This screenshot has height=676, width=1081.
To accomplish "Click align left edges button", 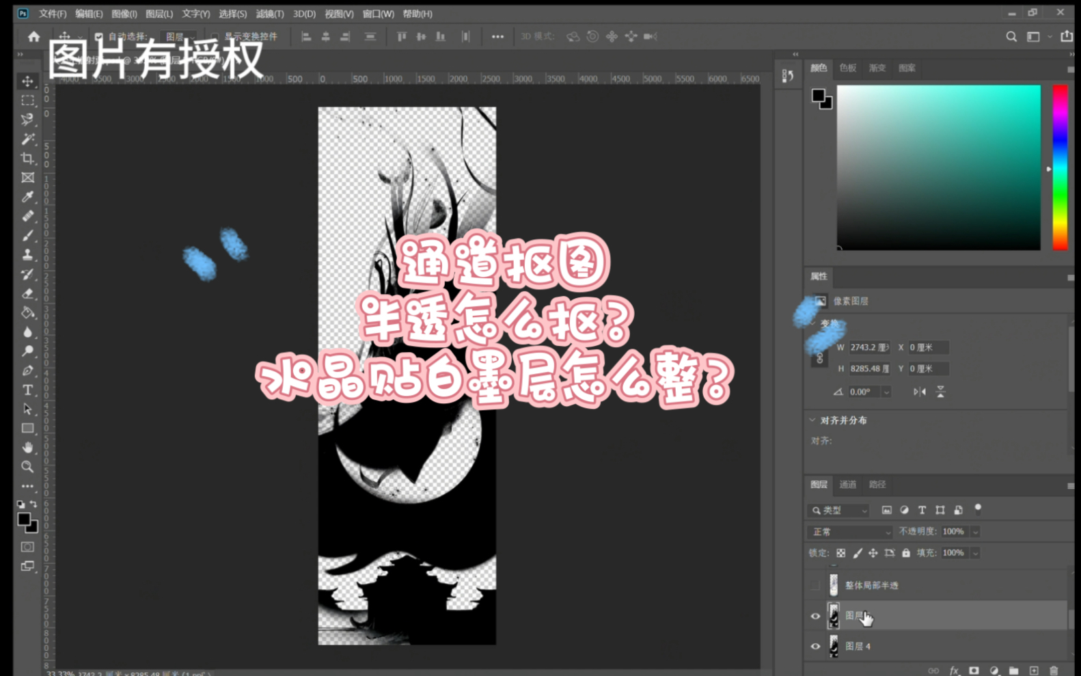I will pyautogui.click(x=306, y=36).
